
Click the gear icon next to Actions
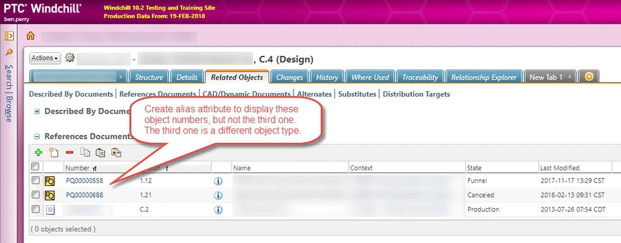click(x=70, y=58)
